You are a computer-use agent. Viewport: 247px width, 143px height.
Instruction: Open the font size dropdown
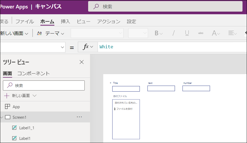(x=138, y=33)
